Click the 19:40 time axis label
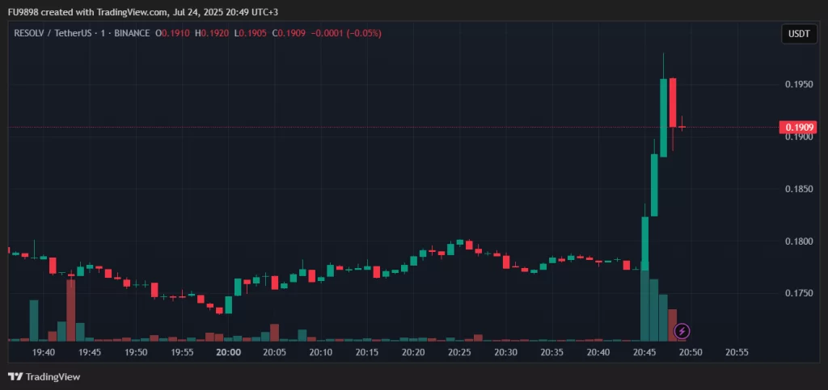 (44, 352)
